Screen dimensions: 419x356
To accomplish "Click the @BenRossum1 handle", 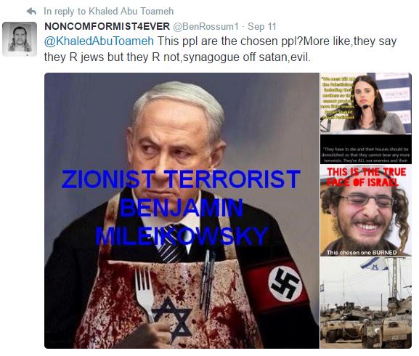I will (206, 26).
